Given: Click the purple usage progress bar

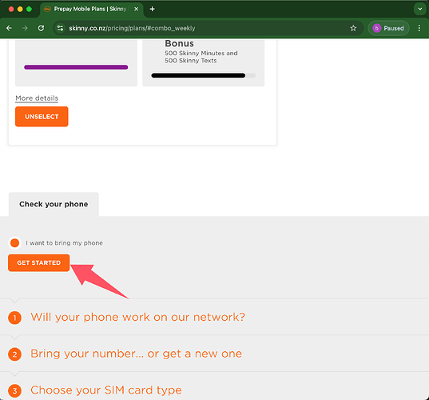Looking at the screenshot, I should (x=76, y=67).
